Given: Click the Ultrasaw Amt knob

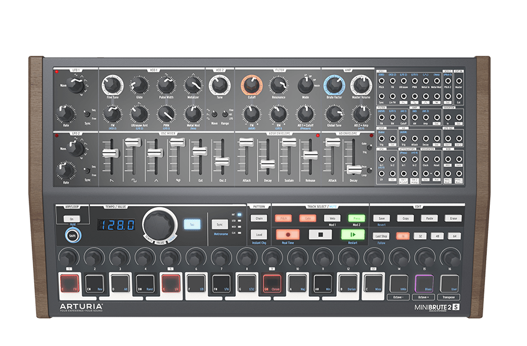Looking at the screenshot, I should [139, 114].
